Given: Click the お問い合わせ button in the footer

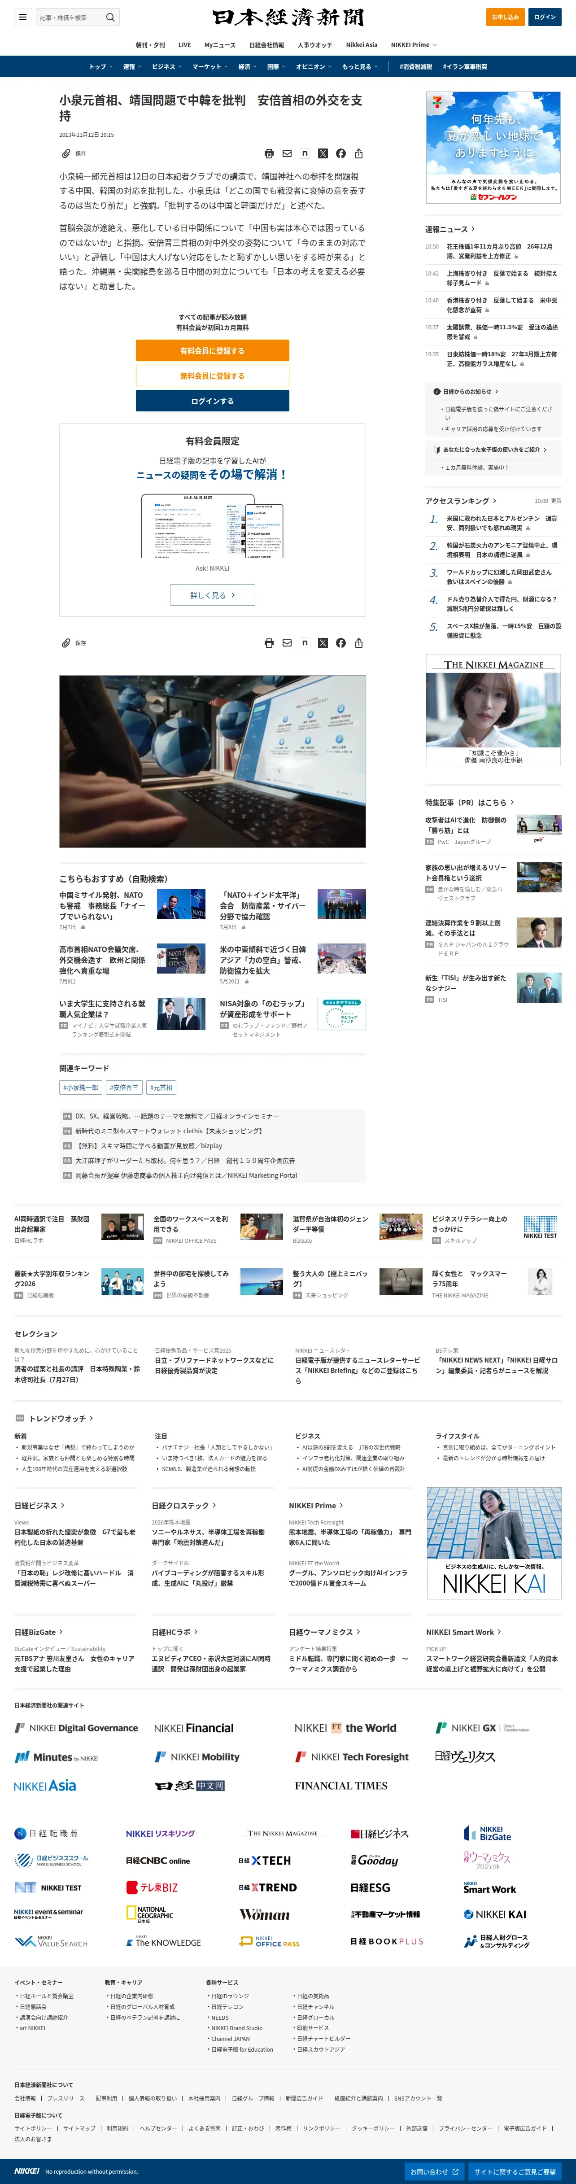Looking at the screenshot, I should coord(435,2171).
